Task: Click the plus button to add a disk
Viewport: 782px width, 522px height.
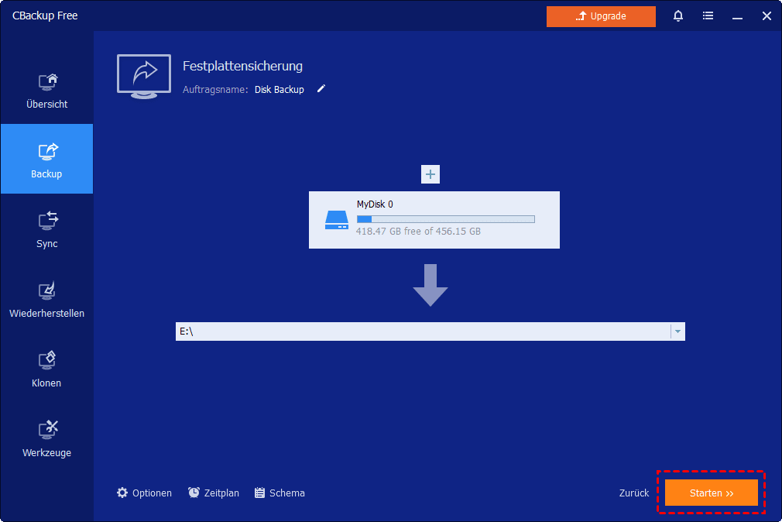Action: tap(430, 174)
